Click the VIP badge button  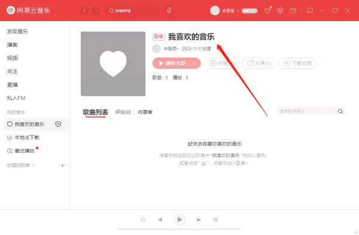pyautogui.click(x=250, y=11)
